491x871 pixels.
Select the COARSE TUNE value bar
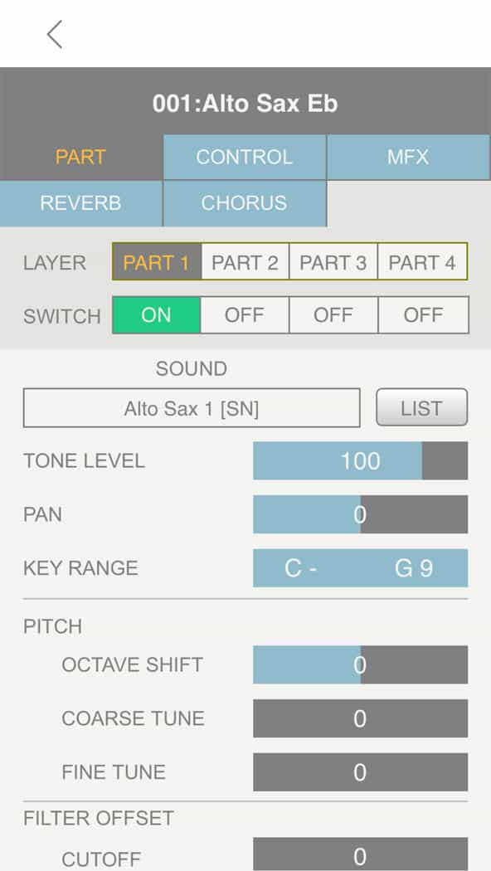point(361,718)
